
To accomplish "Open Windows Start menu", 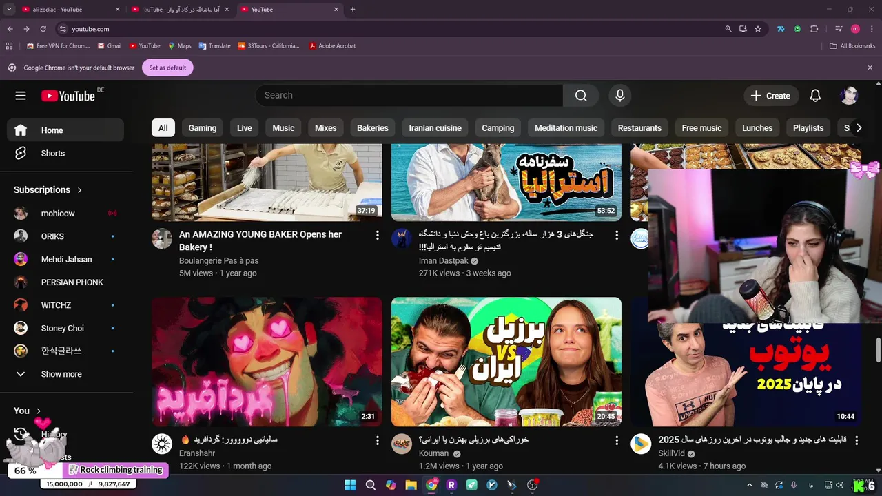I will pos(350,485).
